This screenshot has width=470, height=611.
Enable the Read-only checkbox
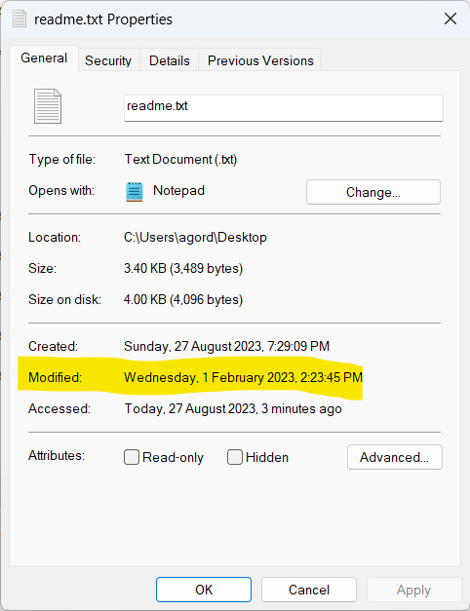tap(132, 457)
